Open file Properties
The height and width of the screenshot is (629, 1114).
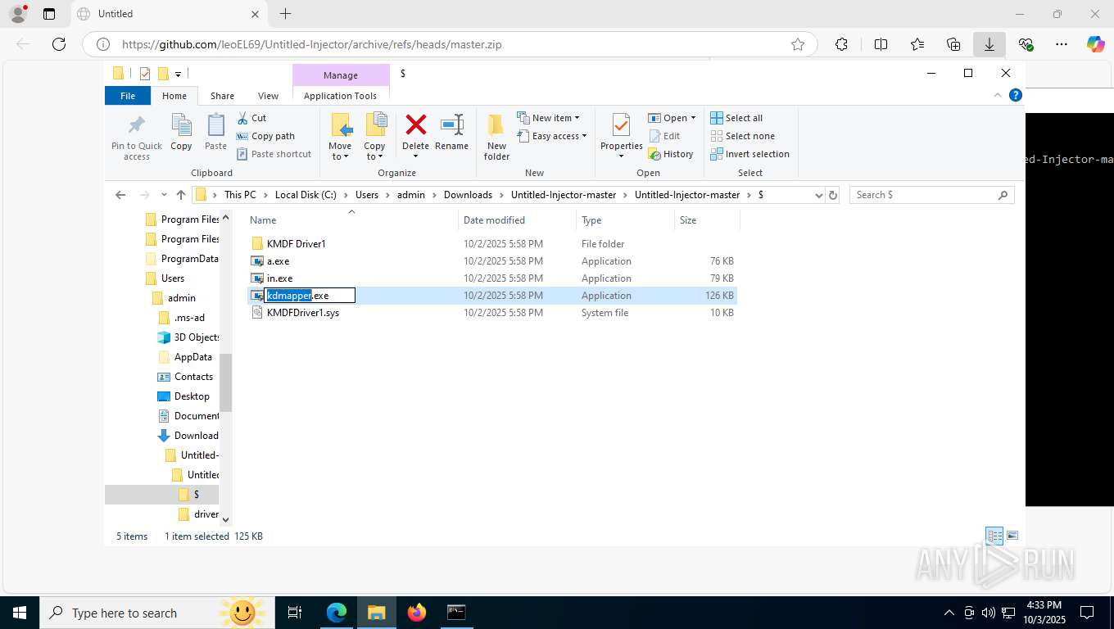tap(621, 137)
